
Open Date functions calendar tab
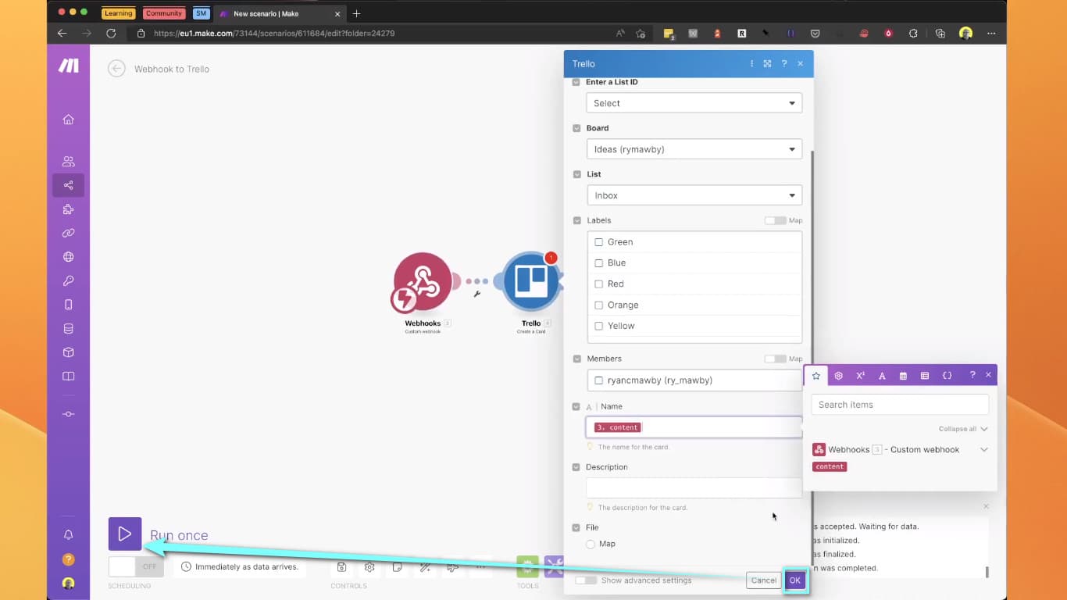click(903, 376)
